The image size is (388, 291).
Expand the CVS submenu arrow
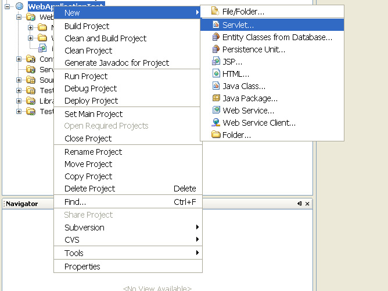pos(197,239)
